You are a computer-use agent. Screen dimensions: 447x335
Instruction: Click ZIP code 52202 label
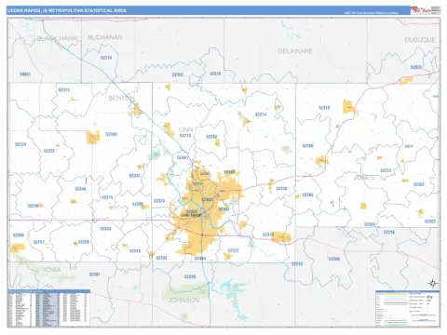[x=211, y=137]
